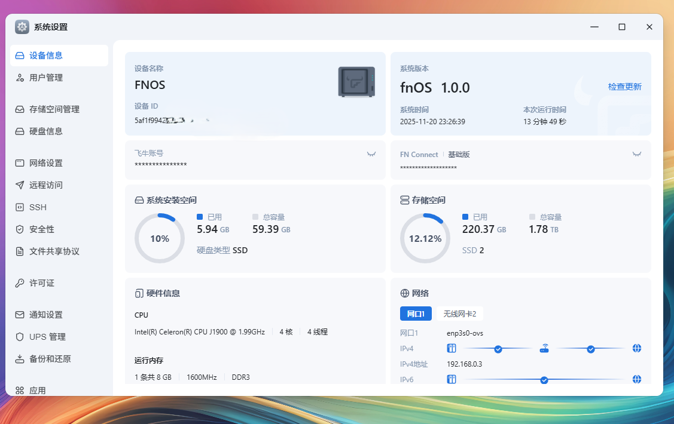Open 备份和还原 in the sidebar

(x=50, y=359)
